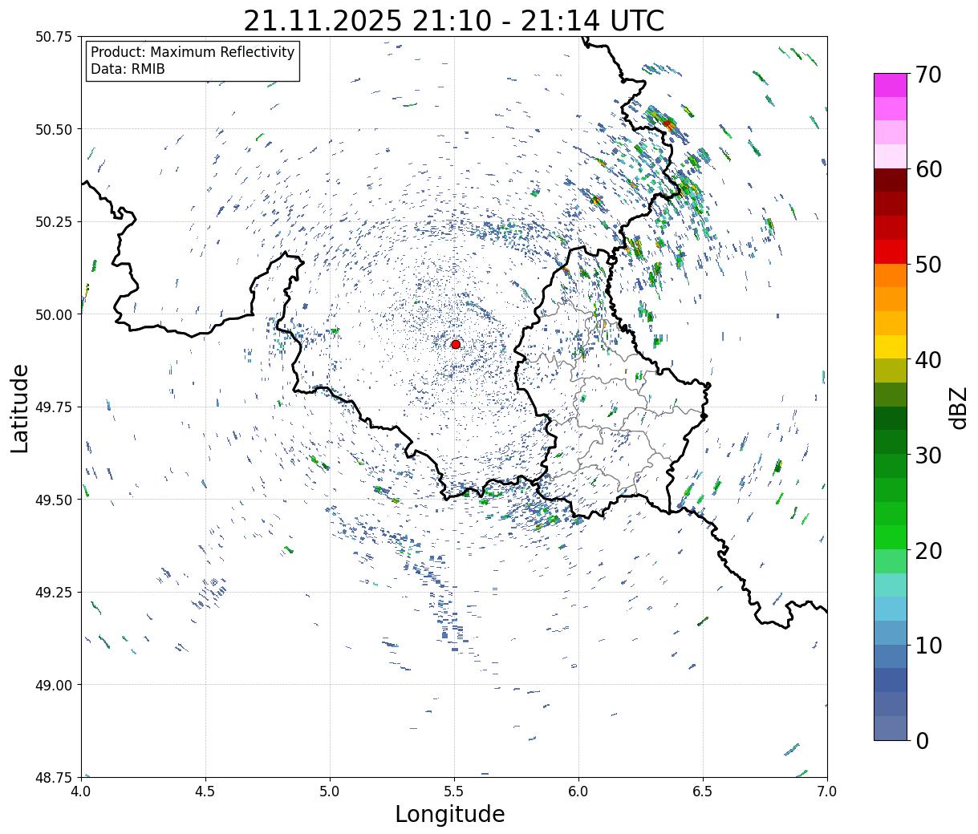Viewport: 978px width, 834px height.
Task: Click the latitude tick label 50.00
Action: 54,314
